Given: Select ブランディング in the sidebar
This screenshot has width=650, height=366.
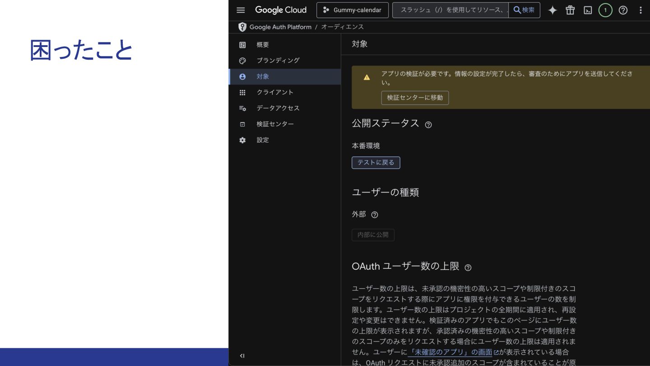Looking at the screenshot, I should click(285, 61).
